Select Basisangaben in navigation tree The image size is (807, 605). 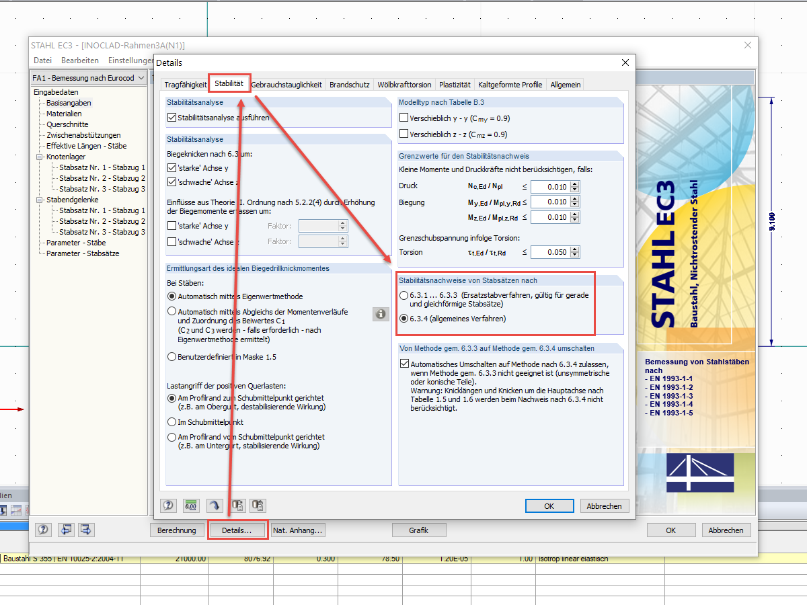(69, 103)
